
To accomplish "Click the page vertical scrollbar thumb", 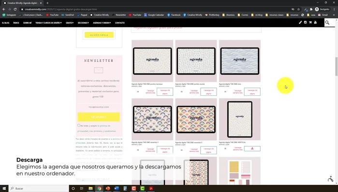I will tap(336, 67).
